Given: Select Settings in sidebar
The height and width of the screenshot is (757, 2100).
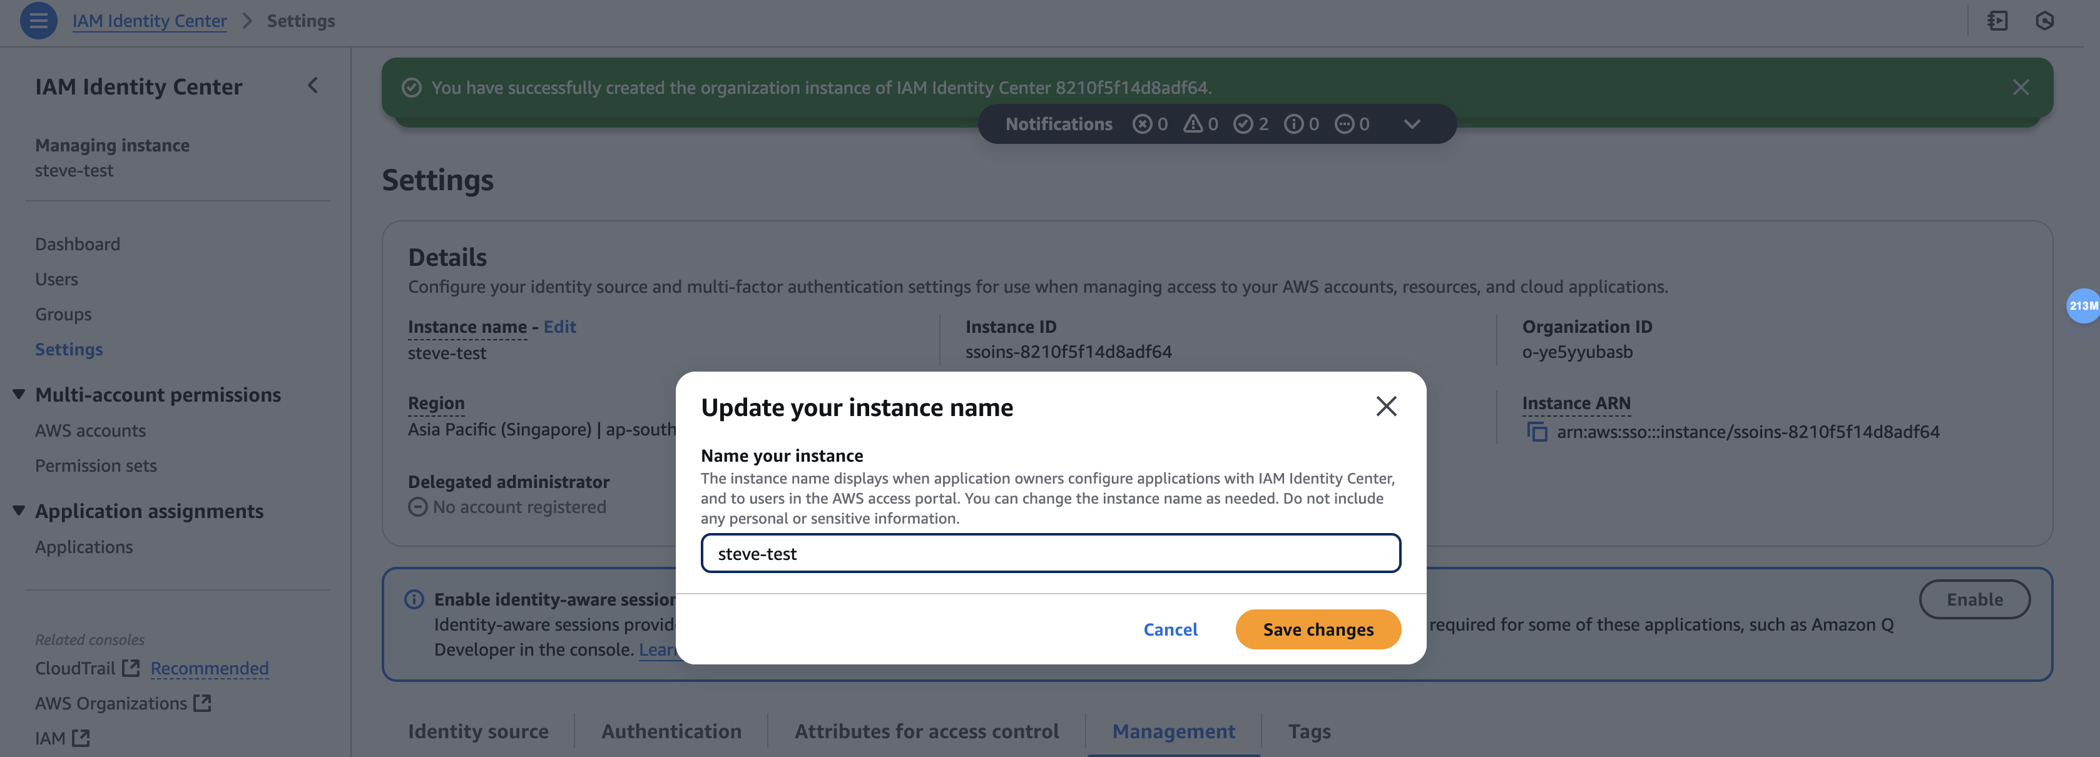Looking at the screenshot, I should (68, 350).
